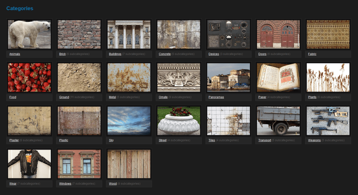Open the Ornate relief thumbnail

[179, 78]
